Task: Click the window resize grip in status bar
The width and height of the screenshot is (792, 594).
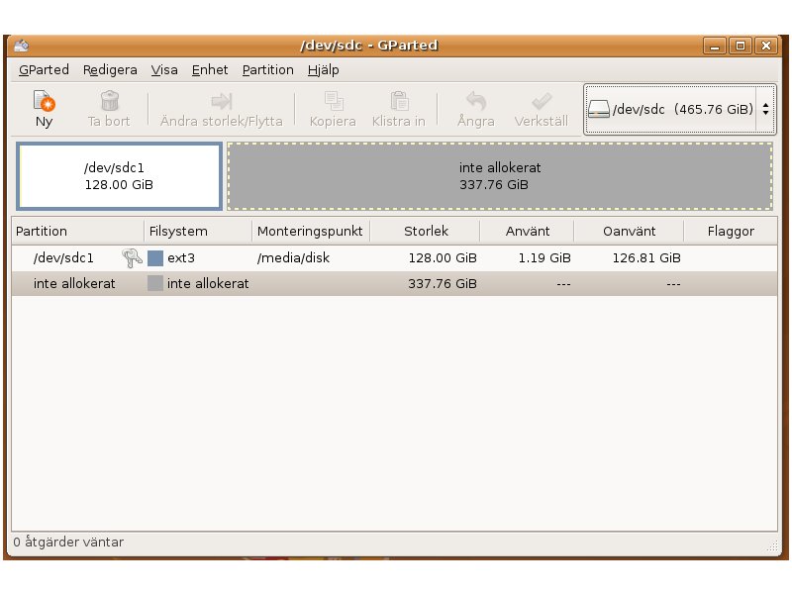Action: tap(772, 545)
